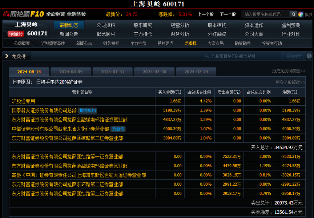
Task: Open 拉萨团结路第二 entry with 3904.89万 bought
Action: [x=67, y=138]
